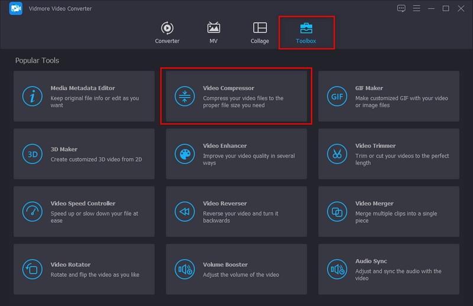The width and height of the screenshot is (473, 306).
Task: Click the 3D Maker icon
Action: [x=32, y=154]
